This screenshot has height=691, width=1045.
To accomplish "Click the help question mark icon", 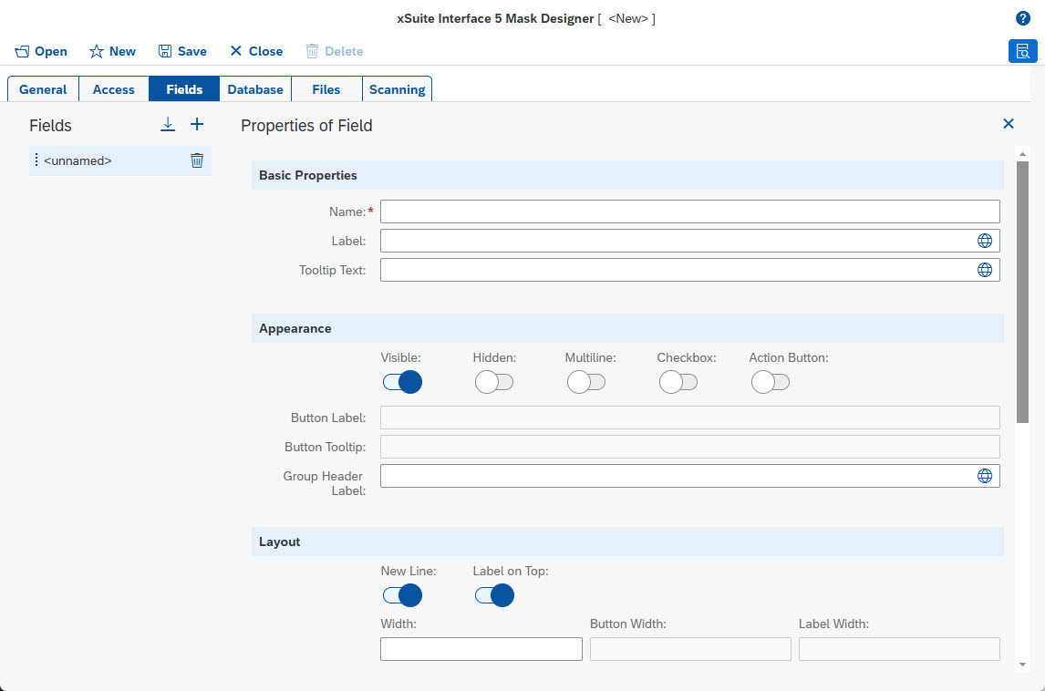I will point(1023,18).
